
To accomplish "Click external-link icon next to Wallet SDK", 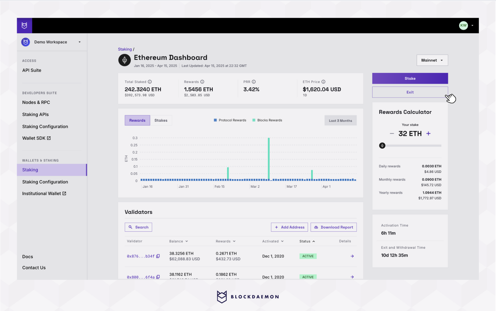I will 49,138.
